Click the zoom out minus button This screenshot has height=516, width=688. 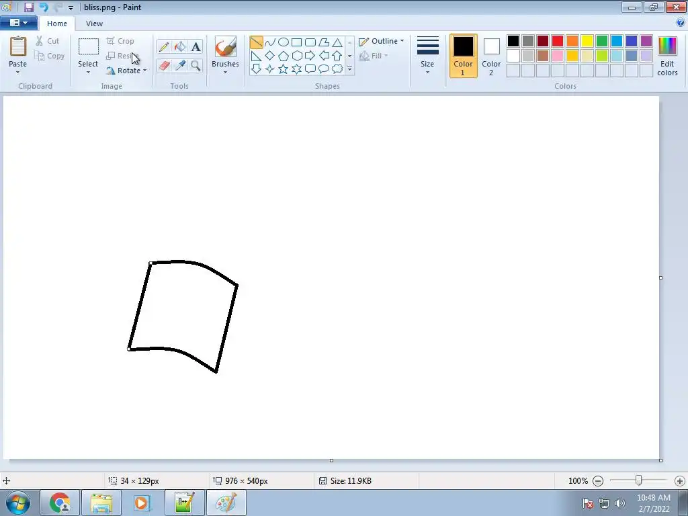pos(598,481)
